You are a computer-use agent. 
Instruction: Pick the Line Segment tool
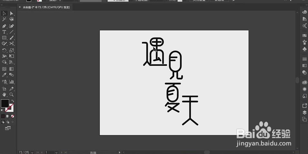coord(12,32)
